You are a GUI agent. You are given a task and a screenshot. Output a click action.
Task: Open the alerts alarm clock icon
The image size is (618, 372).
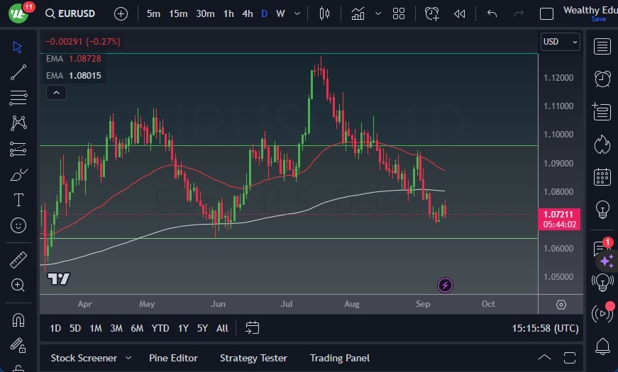[x=602, y=79]
